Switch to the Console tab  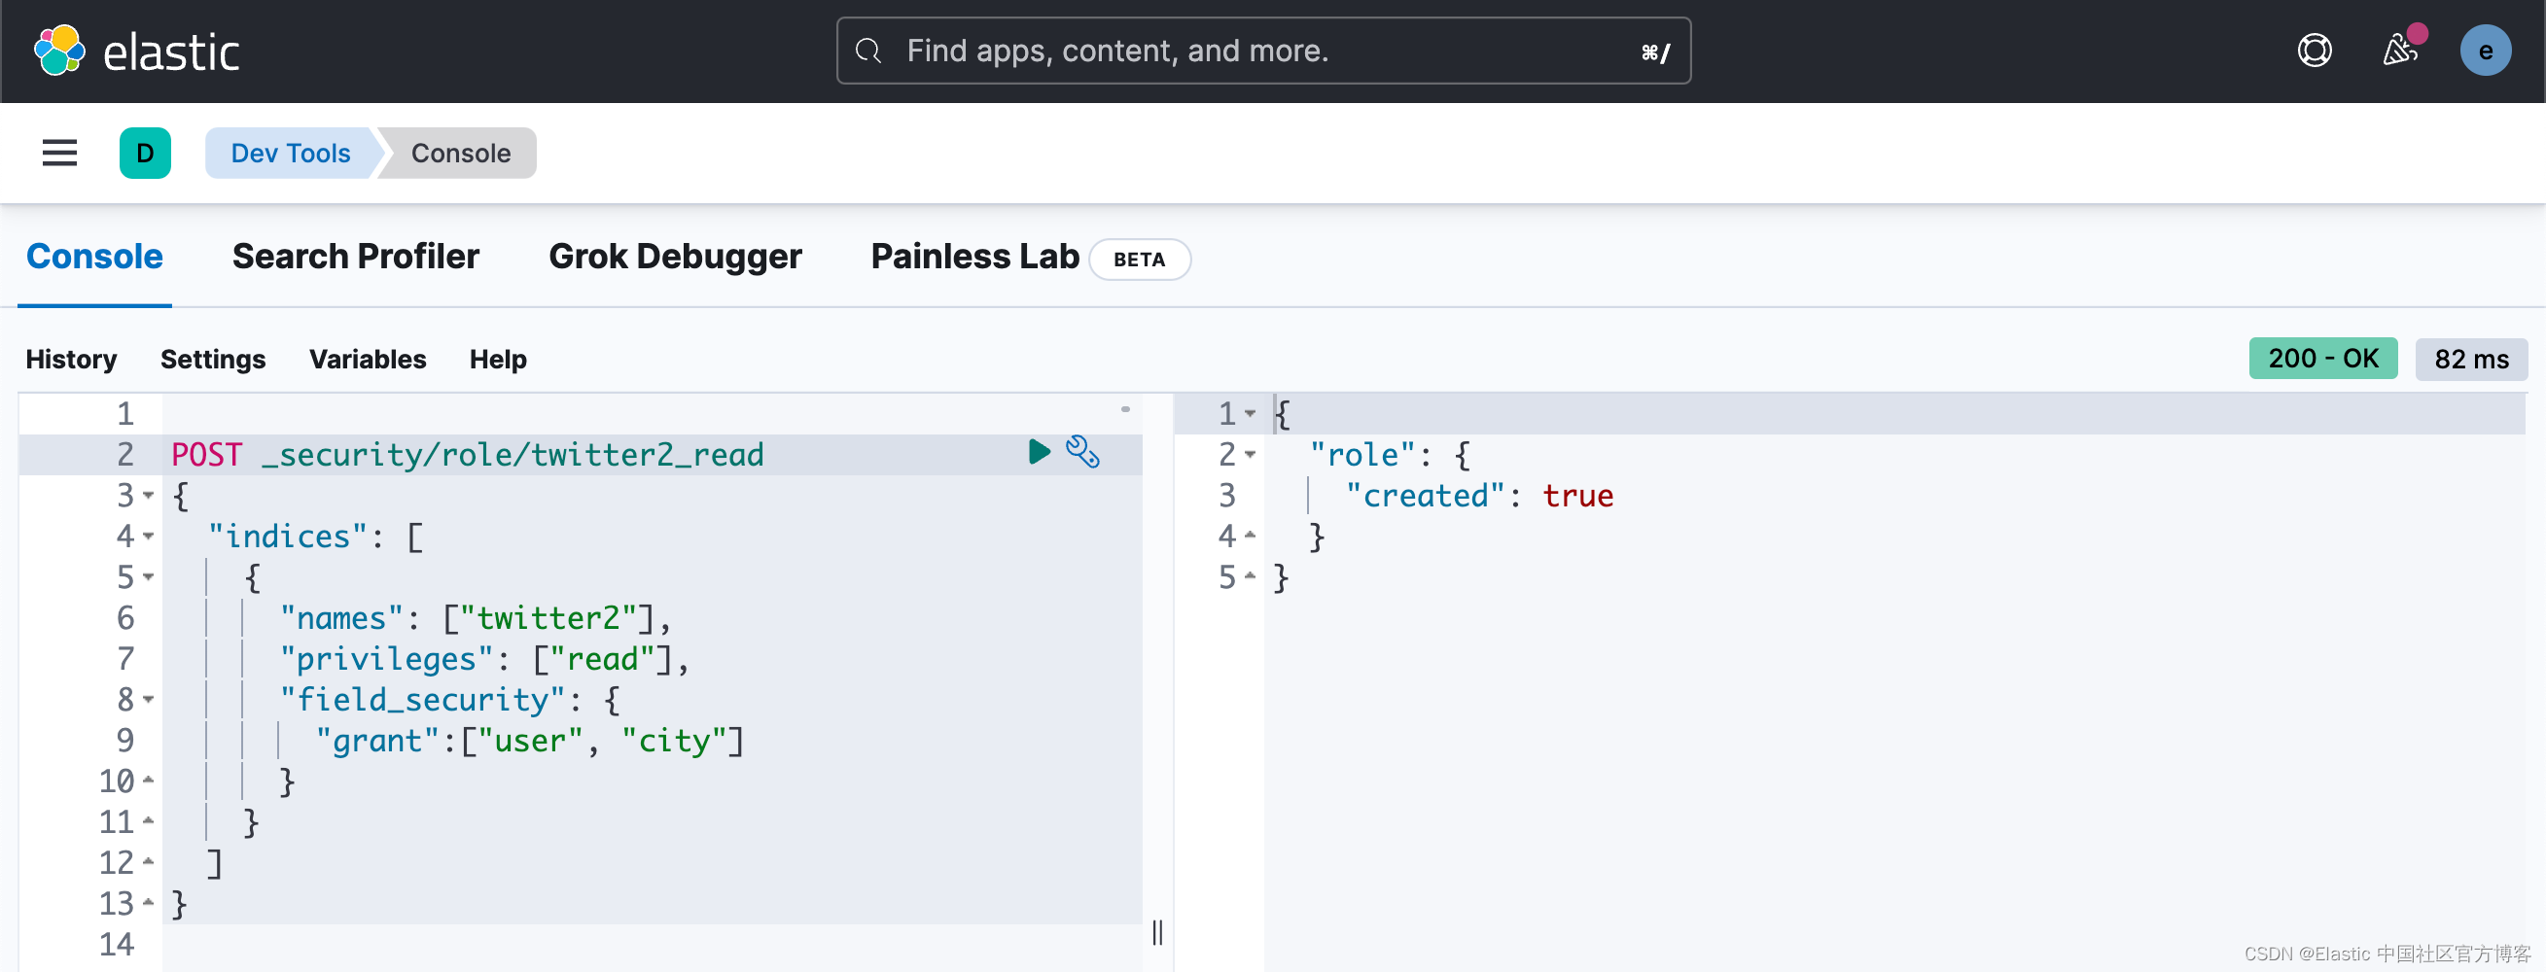pos(95,257)
